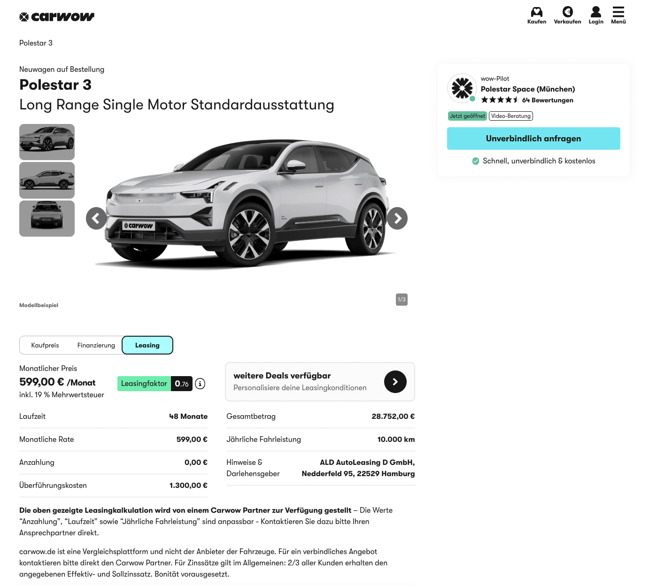Viewport: 649px width, 586px height.
Task: Select the rear view car thumbnail
Action: coord(47,218)
